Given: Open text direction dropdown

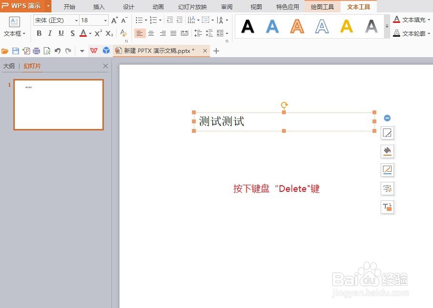Looking at the screenshot, I should coord(198,20).
